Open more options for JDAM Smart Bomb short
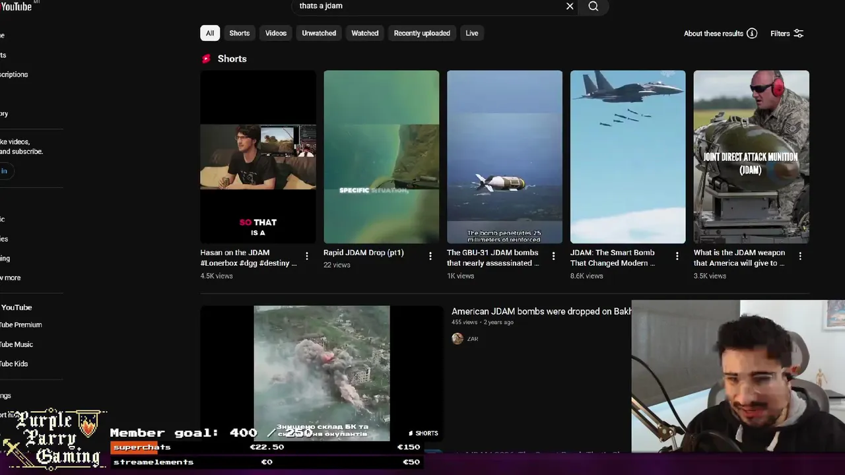This screenshot has height=475, width=845. (x=677, y=256)
